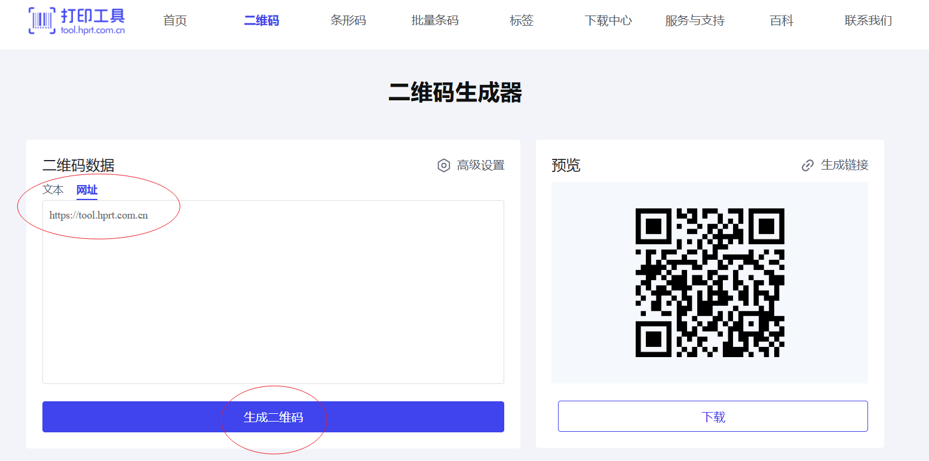Image resolution: width=929 pixels, height=461 pixels.
Task: Go to the 条形码 page
Action: point(348,20)
